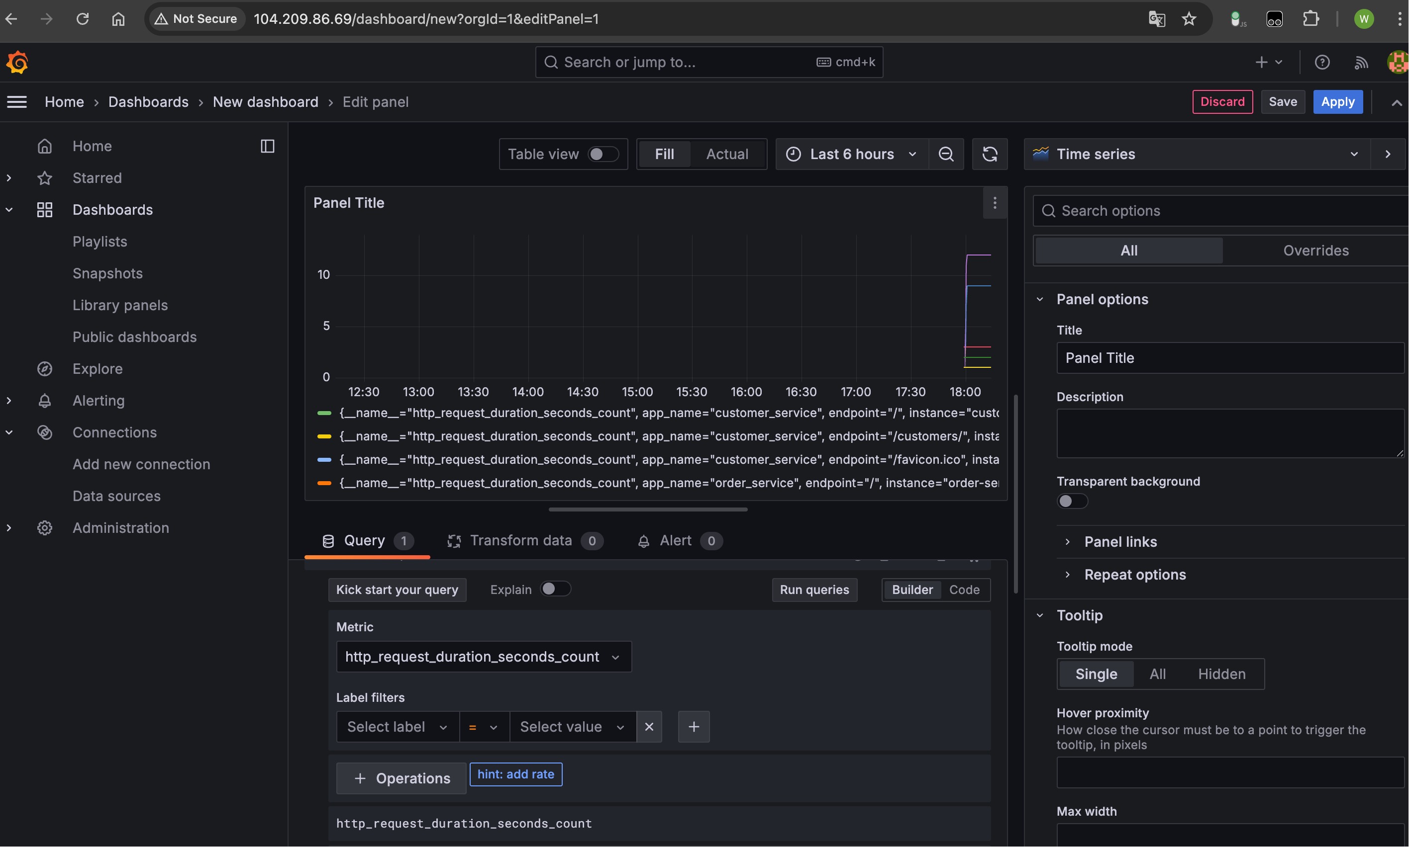The width and height of the screenshot is (1409, 847).
Task: Expand the Panel links section
Action: click(1120, 542)
